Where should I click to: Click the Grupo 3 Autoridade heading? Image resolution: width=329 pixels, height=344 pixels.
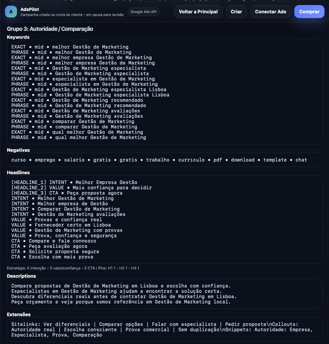tap(50, 29)
